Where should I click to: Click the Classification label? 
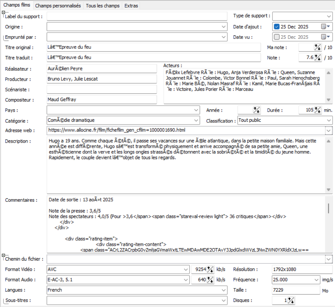pos(221,121)
